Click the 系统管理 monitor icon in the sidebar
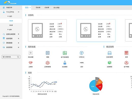The image size is (132, 99). pos(4,47)
